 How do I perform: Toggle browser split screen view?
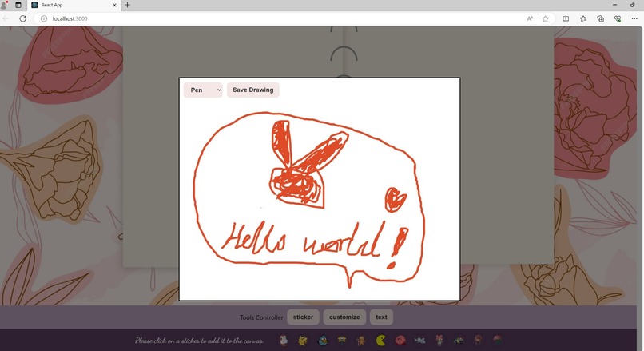(x=566, y=18)
